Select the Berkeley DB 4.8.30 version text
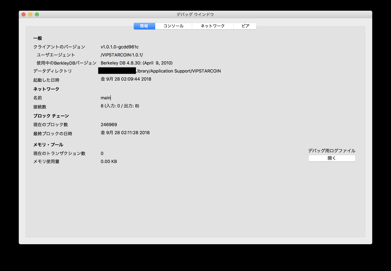Screen dimensions: 391x271 click(137, 63)
